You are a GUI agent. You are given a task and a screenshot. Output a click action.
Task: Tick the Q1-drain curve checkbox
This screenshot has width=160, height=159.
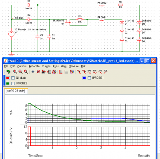[13, 78]
